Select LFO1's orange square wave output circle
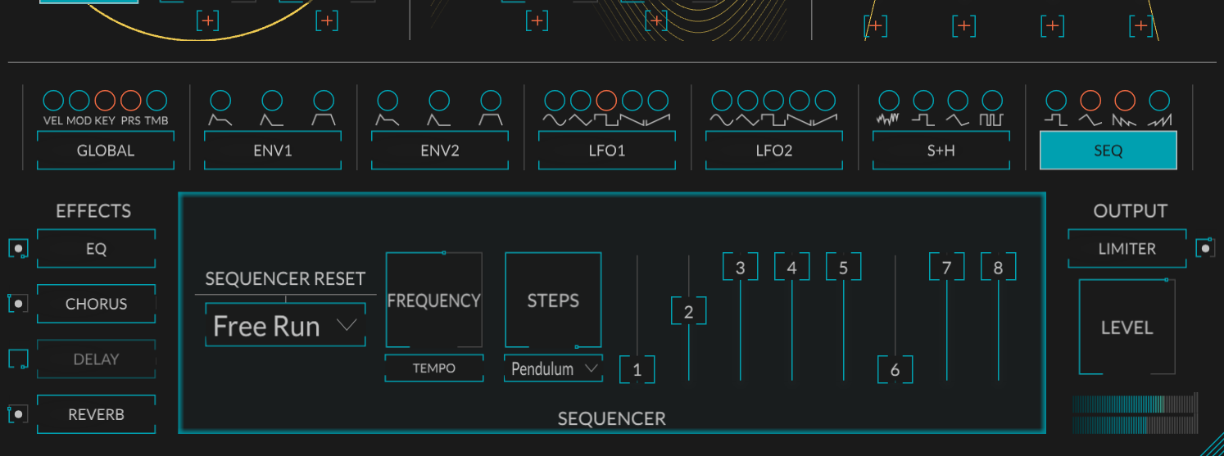The image size is (1224, 456). click(x=606, y=101)
